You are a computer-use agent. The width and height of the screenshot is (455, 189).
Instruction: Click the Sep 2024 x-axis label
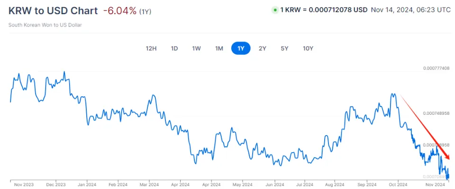click(367, 185)
